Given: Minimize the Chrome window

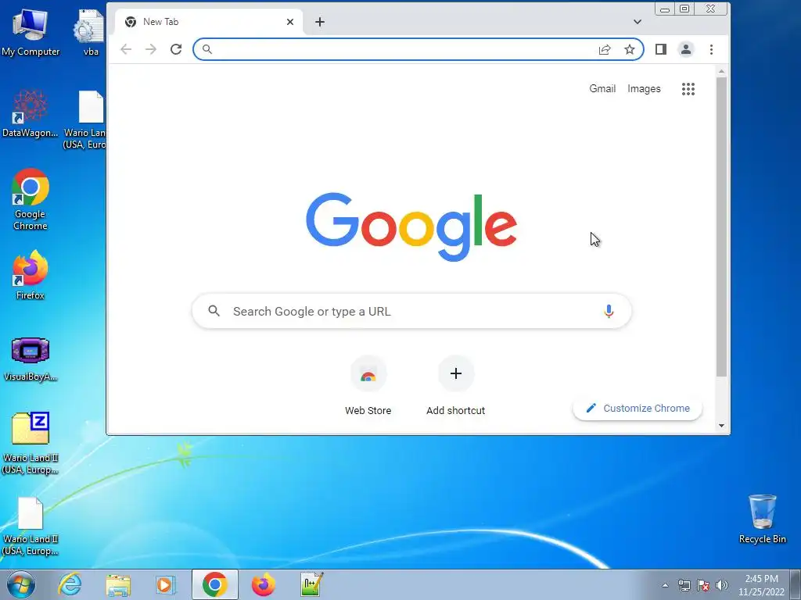Looking at the screenshot, I should pos(665,9).
